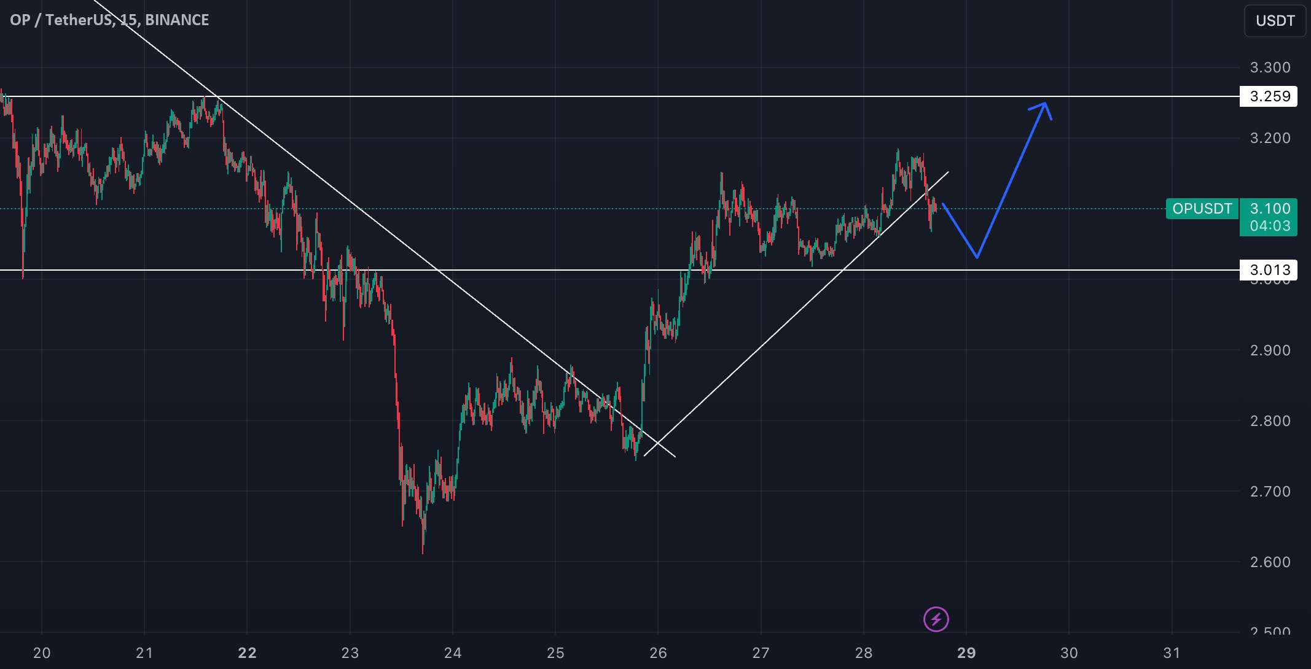Image resolution: width=1311 pixels, height=669 pixels.
Task: Click date label 25 on the time axis
Action: [x=555, y=653]
